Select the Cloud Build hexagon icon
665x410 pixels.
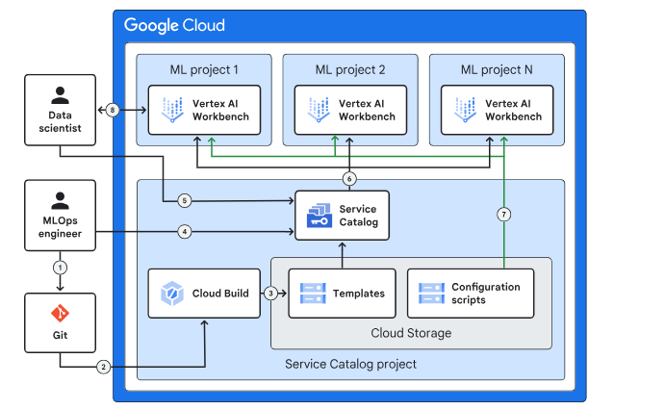pos(169,293)
